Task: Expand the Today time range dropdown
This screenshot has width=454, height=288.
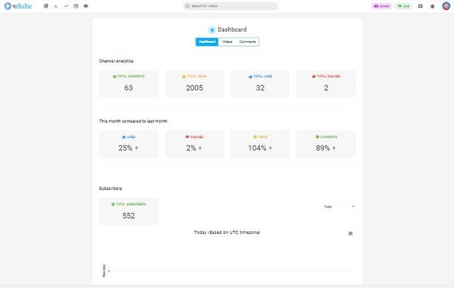Action: click(339, 206)
